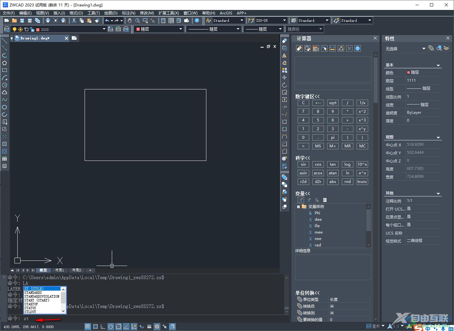Screen dimensions: 454x331
Task: Toggle lineweight display in status bar
Action: point(149,327)
